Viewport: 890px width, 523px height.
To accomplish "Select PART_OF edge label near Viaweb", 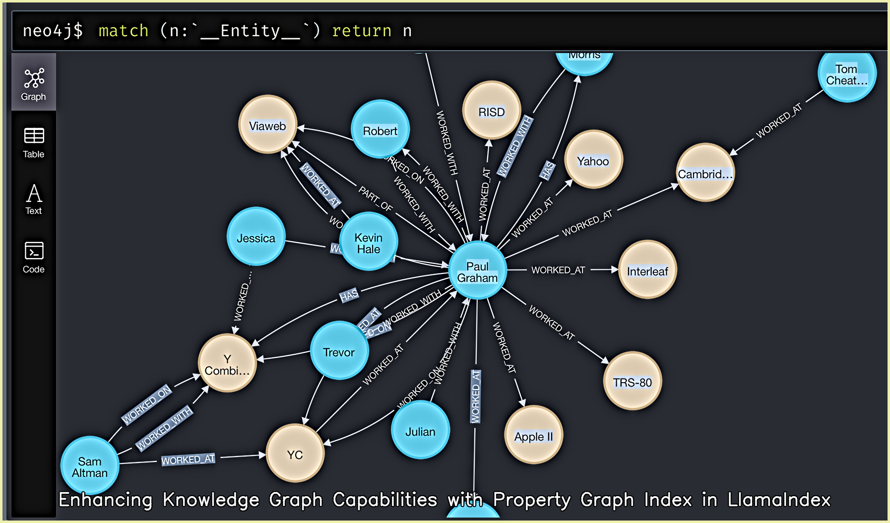I will [x=376, y=198].
